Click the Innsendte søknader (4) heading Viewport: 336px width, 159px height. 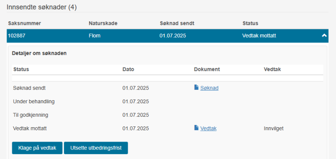(x=42, y=7)
